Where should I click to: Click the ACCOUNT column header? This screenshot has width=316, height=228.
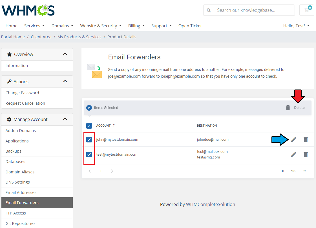pyautogui.click(x=103, y=126)
